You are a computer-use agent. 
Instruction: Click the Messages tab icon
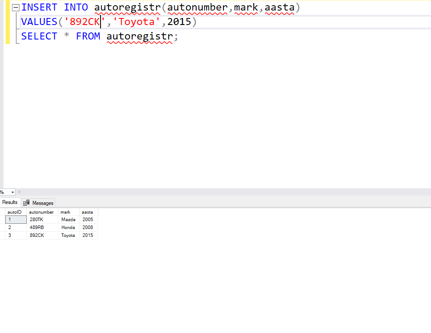pyautogui.click(x=26, y=203)
